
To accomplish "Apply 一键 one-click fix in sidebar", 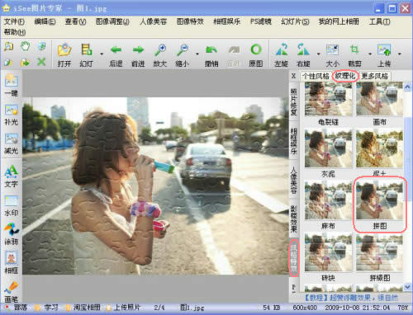I will coord(12,85).
